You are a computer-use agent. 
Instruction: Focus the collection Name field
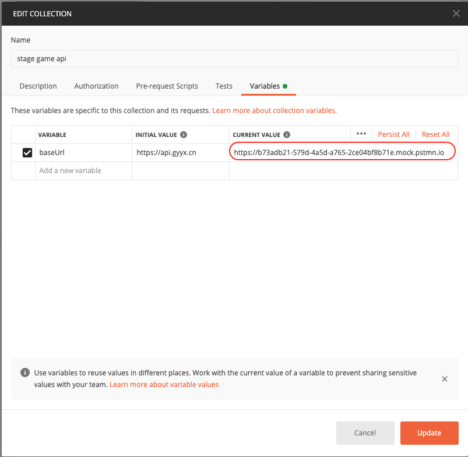click(x=235, y=59)
